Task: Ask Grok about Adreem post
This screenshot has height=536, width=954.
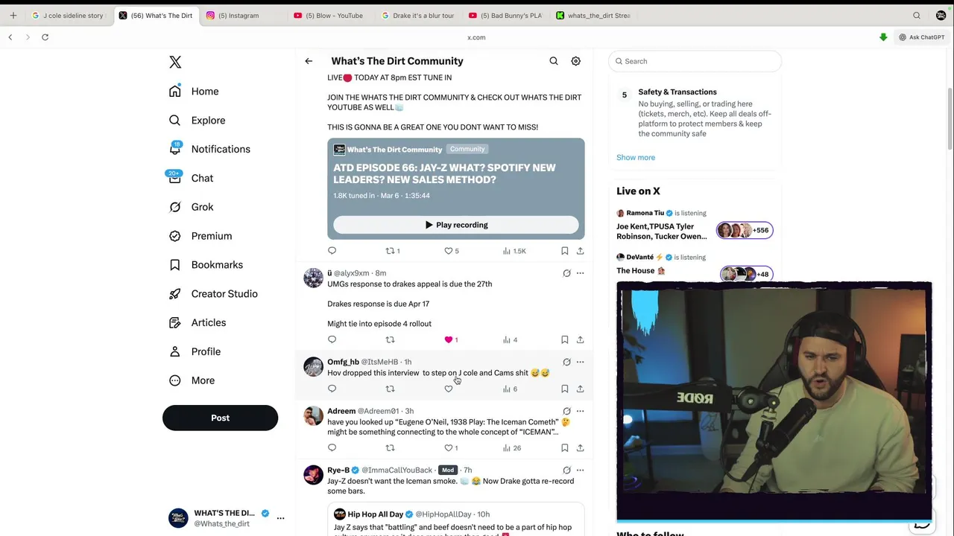Action: click(x=566, y=411)
